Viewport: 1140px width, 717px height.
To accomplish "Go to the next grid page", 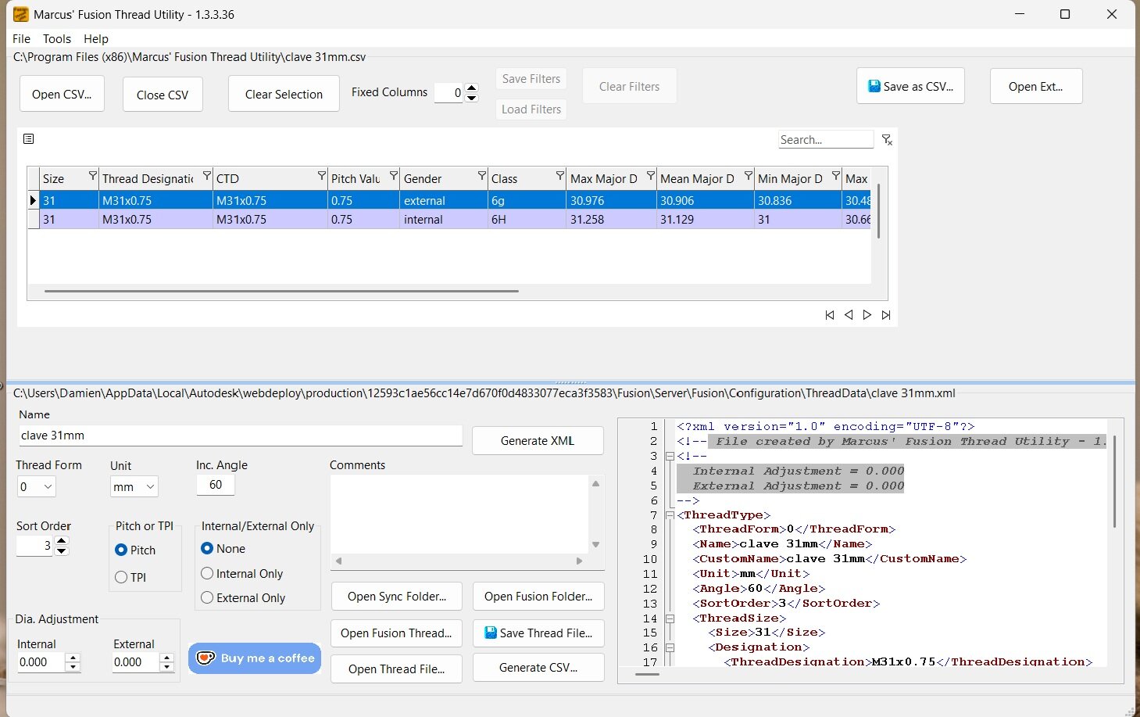I will [867, 315].
